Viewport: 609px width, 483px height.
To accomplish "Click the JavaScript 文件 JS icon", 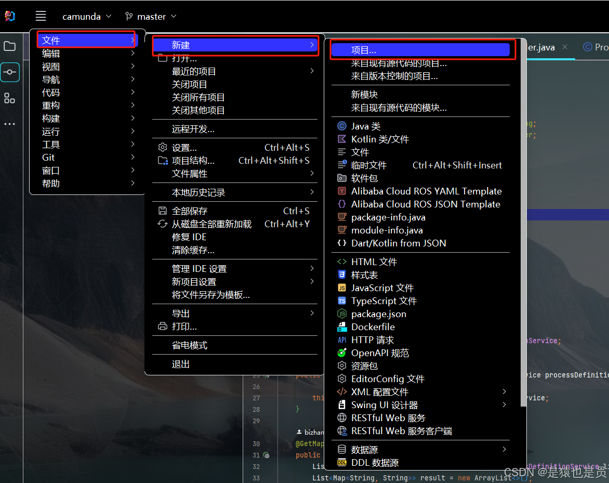I will (342, 288).
